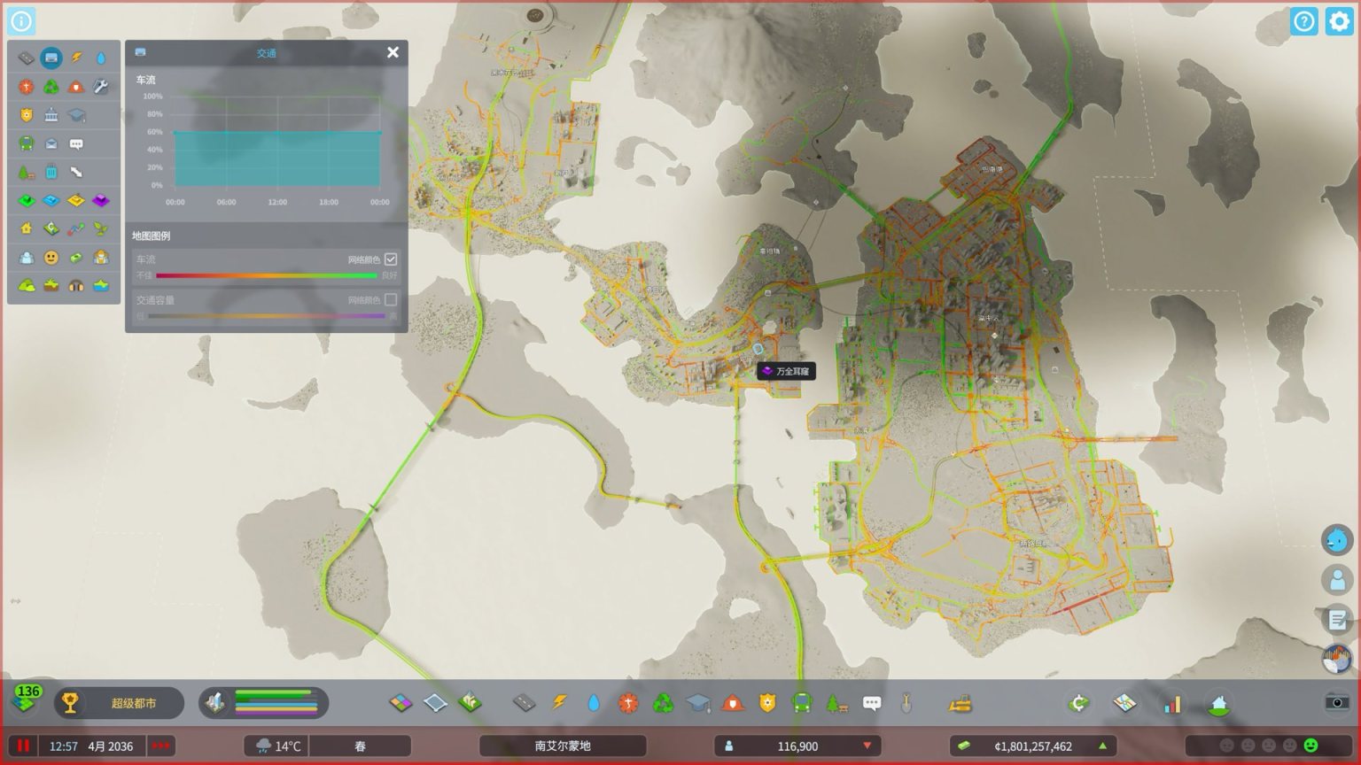Image resolution: width=1361 pixels, height=765 pixels.
Task: Open noise pollution headphones info view
Action: [76, 285]
